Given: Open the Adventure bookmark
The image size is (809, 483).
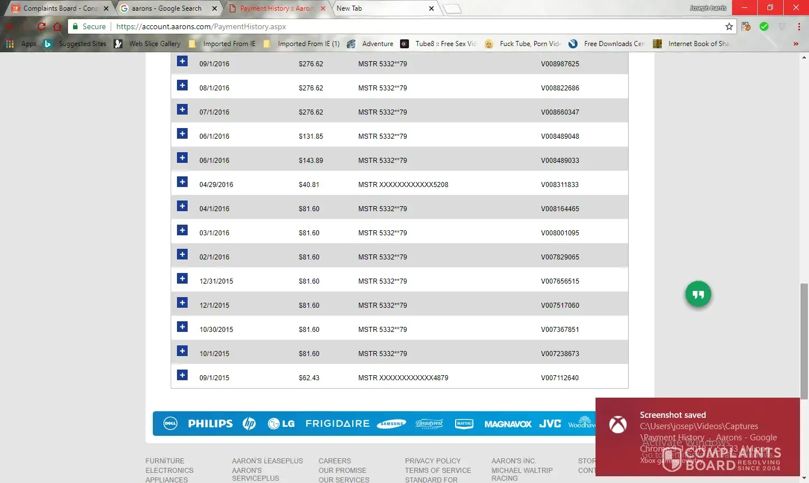Looking at the screenshot, I should [370, 44].
